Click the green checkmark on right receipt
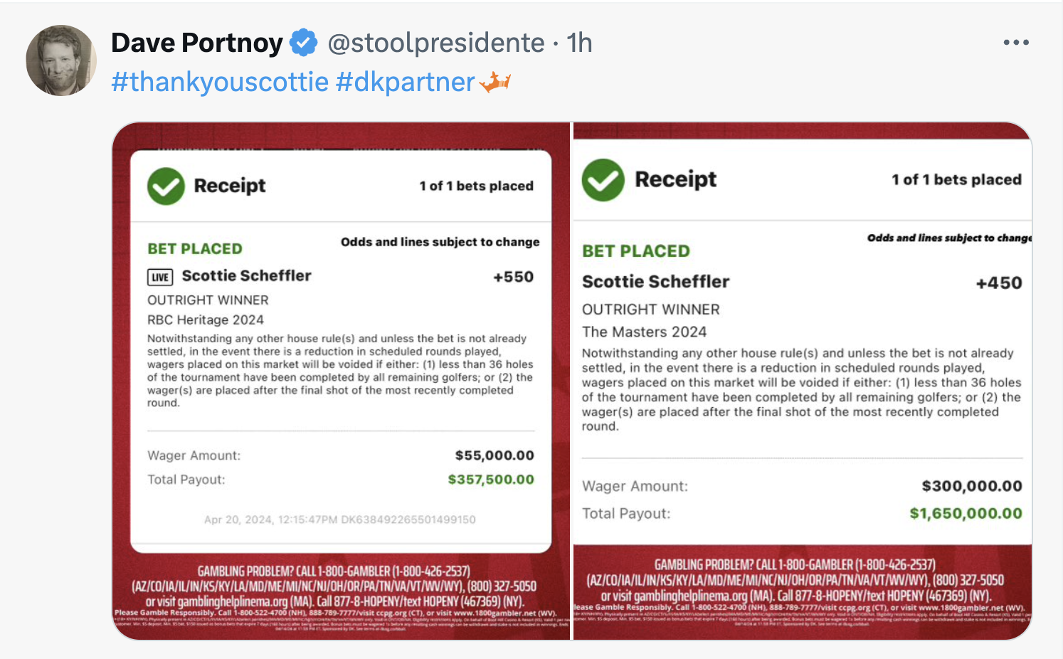The width and height of the screenshot is (1063, 659). point(603,180)
